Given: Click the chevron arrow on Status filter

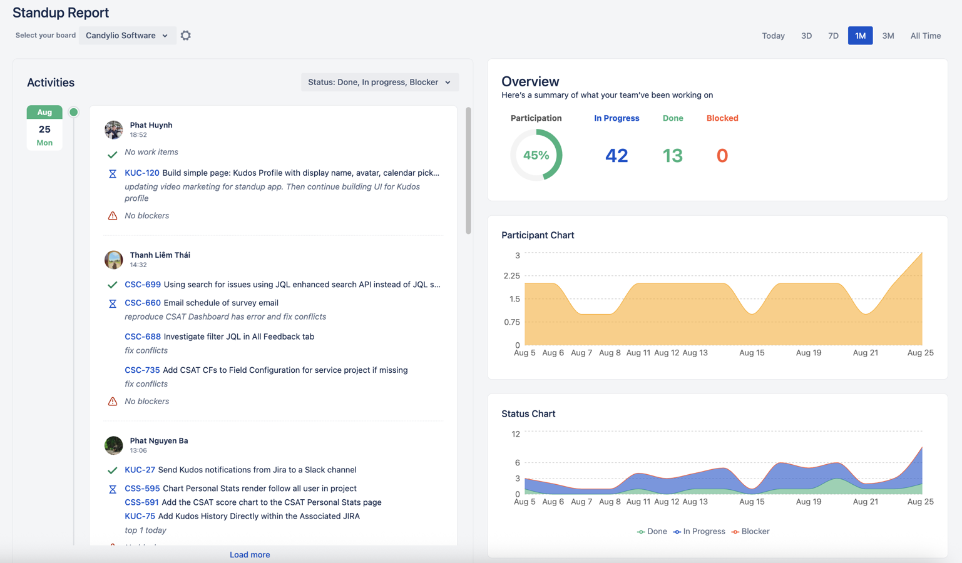Looking at the screenshot, I should click(x=448, y=83).
